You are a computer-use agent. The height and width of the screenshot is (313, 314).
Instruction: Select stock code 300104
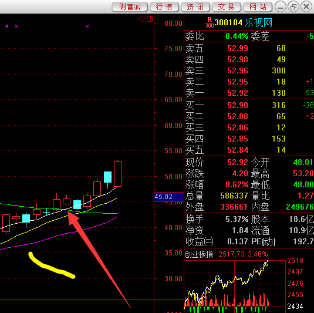coord(228,22)
